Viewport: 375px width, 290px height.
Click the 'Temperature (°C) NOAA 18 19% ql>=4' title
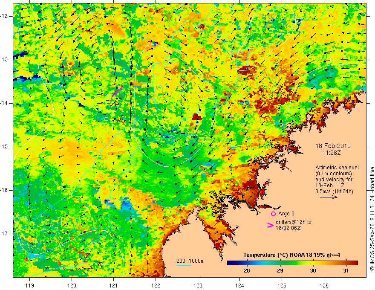point(292,255)
